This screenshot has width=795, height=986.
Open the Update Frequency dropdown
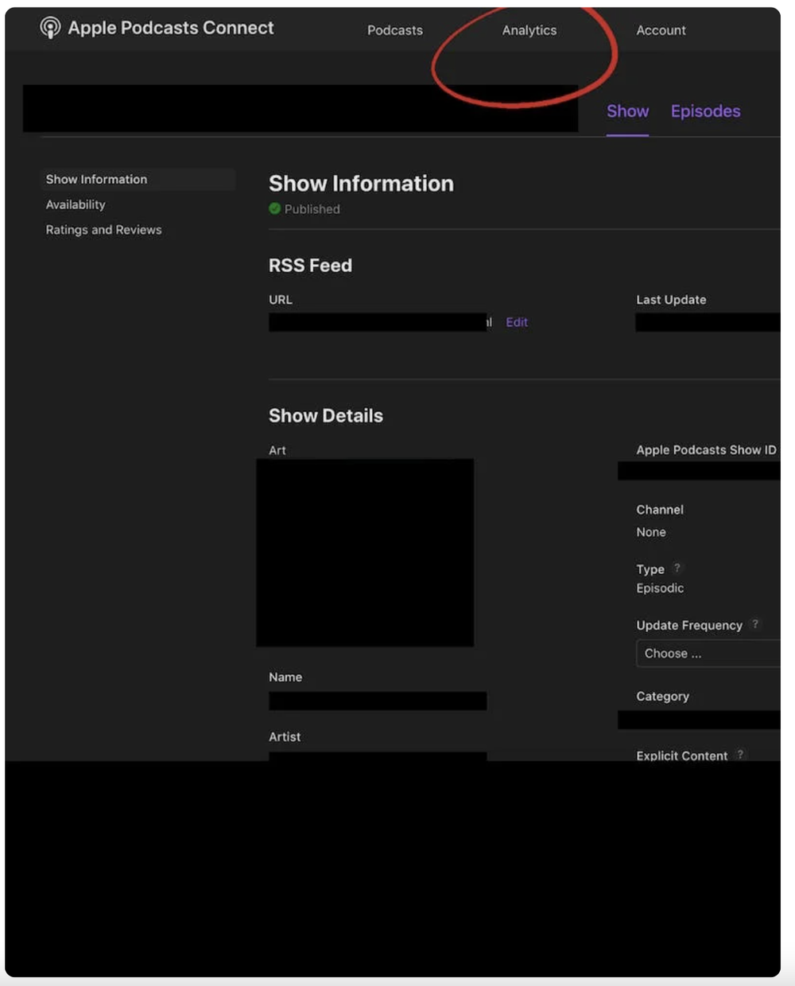pyautogui.click(x=708, y=654)
